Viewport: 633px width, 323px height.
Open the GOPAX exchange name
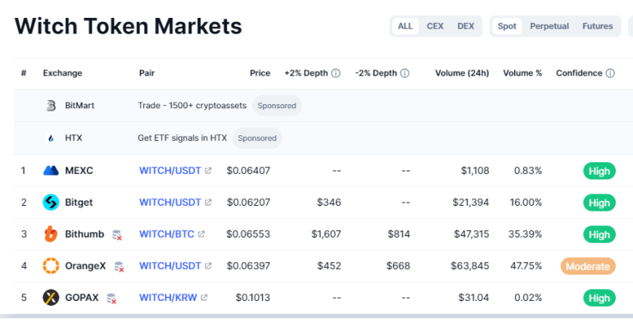click(82, 298)
